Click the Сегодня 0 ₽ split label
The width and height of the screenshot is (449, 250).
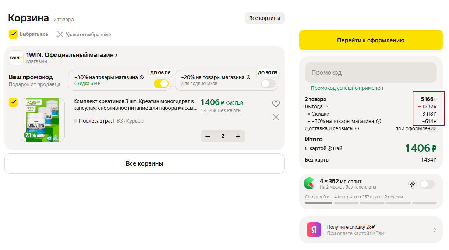point(317,197)
